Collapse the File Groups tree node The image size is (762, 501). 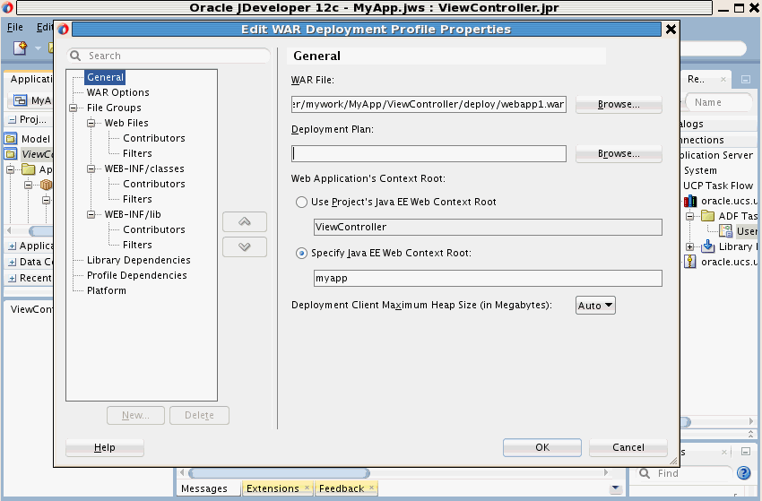[x=73, y=108]
